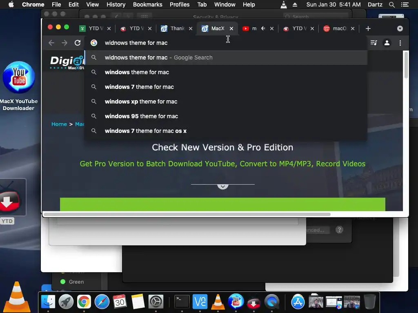Open App Store from the Dock
Image resolution: width=418 pixels, height=313 pixels.
coord(298,302)
